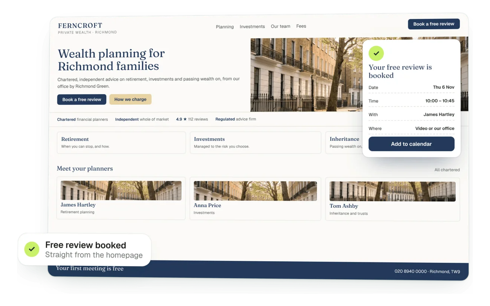Open Anna Price's planner photo
490x306 pixels.
[255, 191]
